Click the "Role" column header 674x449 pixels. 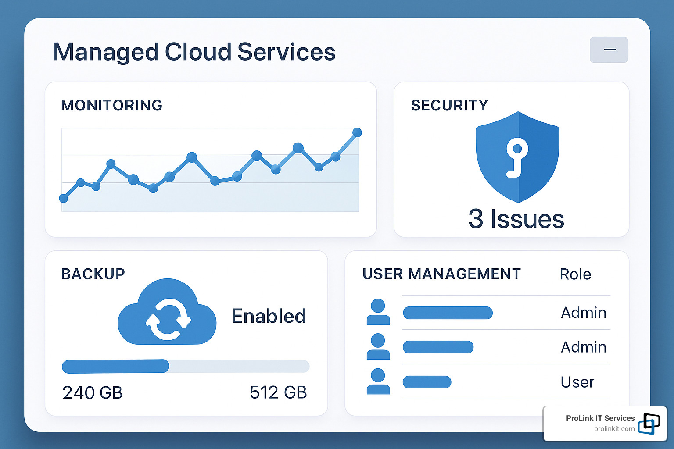pyautogui.click(x=575, y=274)
